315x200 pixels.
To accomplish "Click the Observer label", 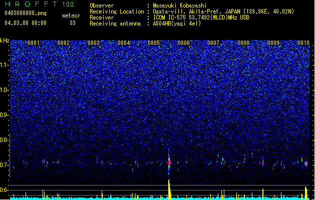I will (x=102, y=5).
